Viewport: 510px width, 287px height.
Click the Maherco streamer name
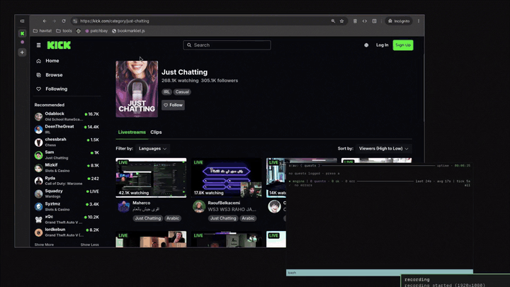(142, 203)
